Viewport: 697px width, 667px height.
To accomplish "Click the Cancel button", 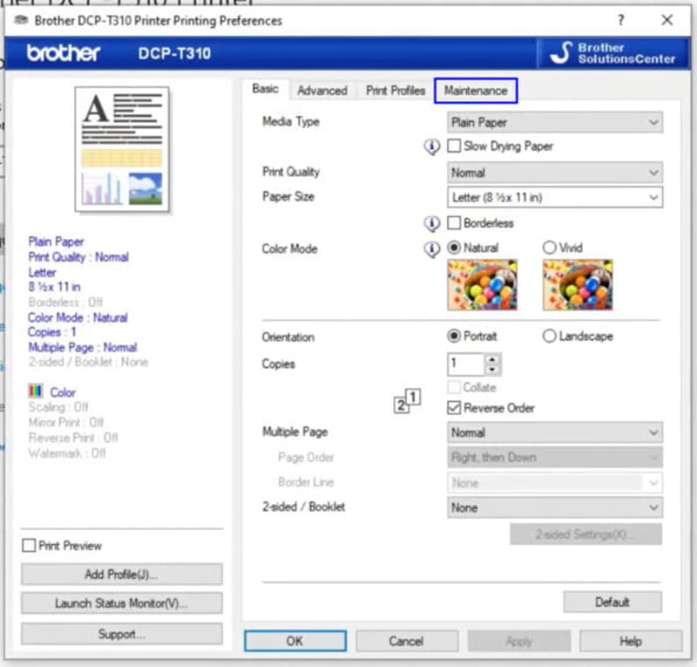I will tap(406, 641).
